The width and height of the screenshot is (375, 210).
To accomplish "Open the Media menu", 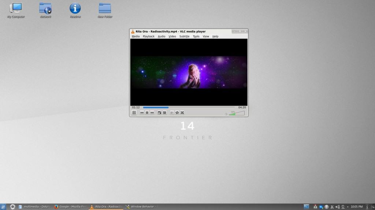I will point(135,36).
